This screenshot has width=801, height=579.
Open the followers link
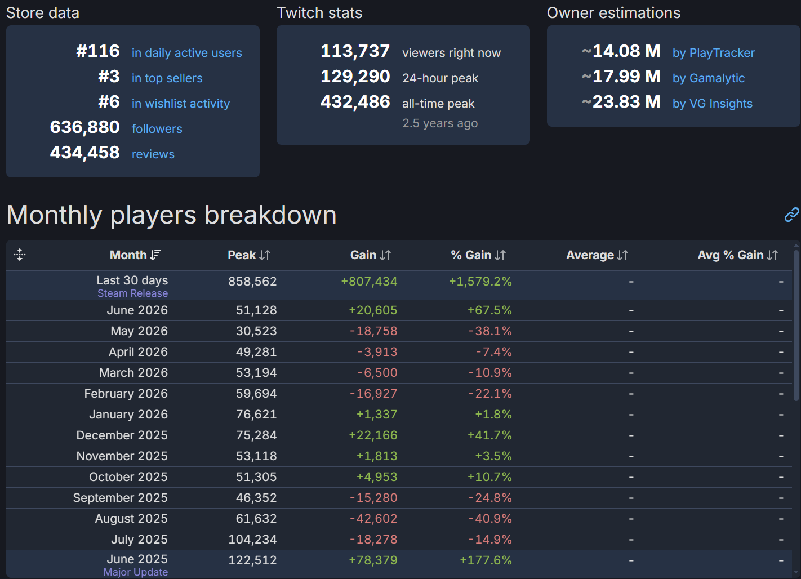(157, 129)
